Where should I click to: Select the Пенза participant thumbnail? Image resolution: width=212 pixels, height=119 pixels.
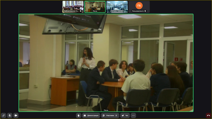[x=95, y=7]
